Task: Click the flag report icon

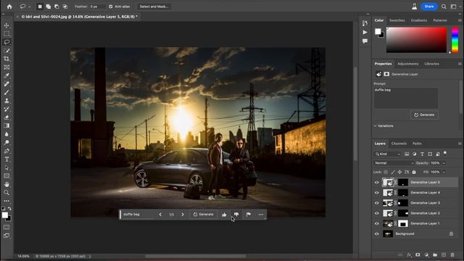Action: point(249,215)
